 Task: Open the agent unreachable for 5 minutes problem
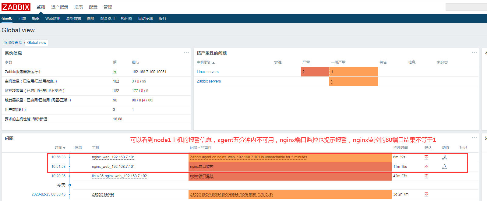pos(249,157)
